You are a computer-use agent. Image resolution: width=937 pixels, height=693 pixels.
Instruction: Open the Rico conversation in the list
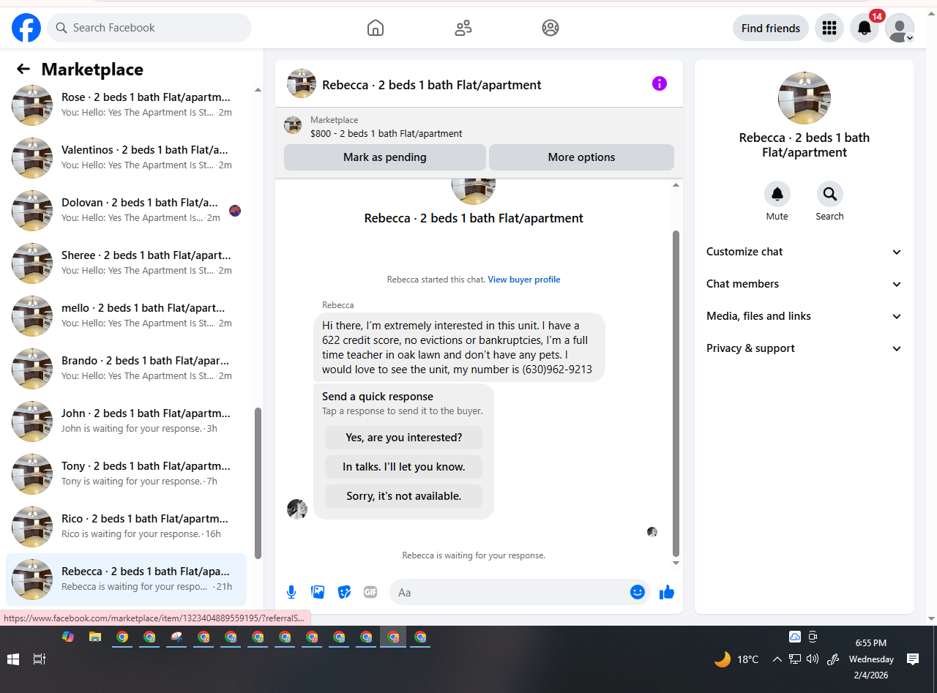point(126,527)
